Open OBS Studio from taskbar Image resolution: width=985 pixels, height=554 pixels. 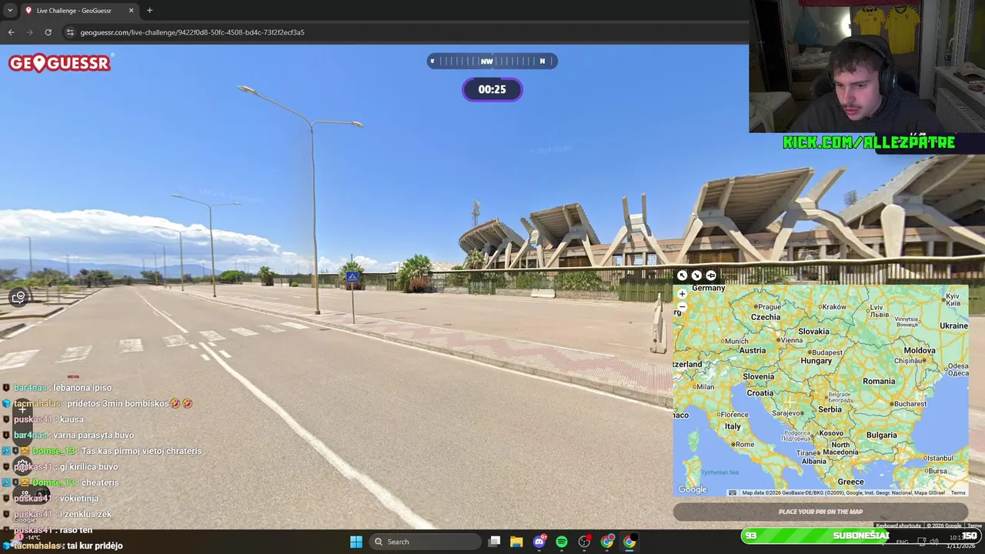pos(585,542)
